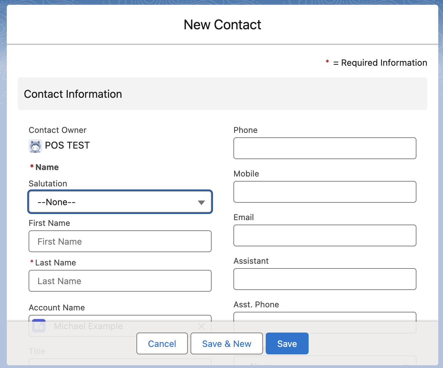Click the Last Name input field
This screenshot has width=443, height=368.
(x=120, y=281)
